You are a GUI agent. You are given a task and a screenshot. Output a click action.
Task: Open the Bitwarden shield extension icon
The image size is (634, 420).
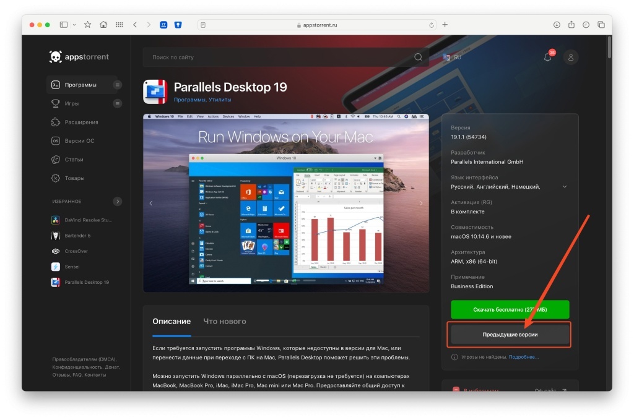pos(178,25)
